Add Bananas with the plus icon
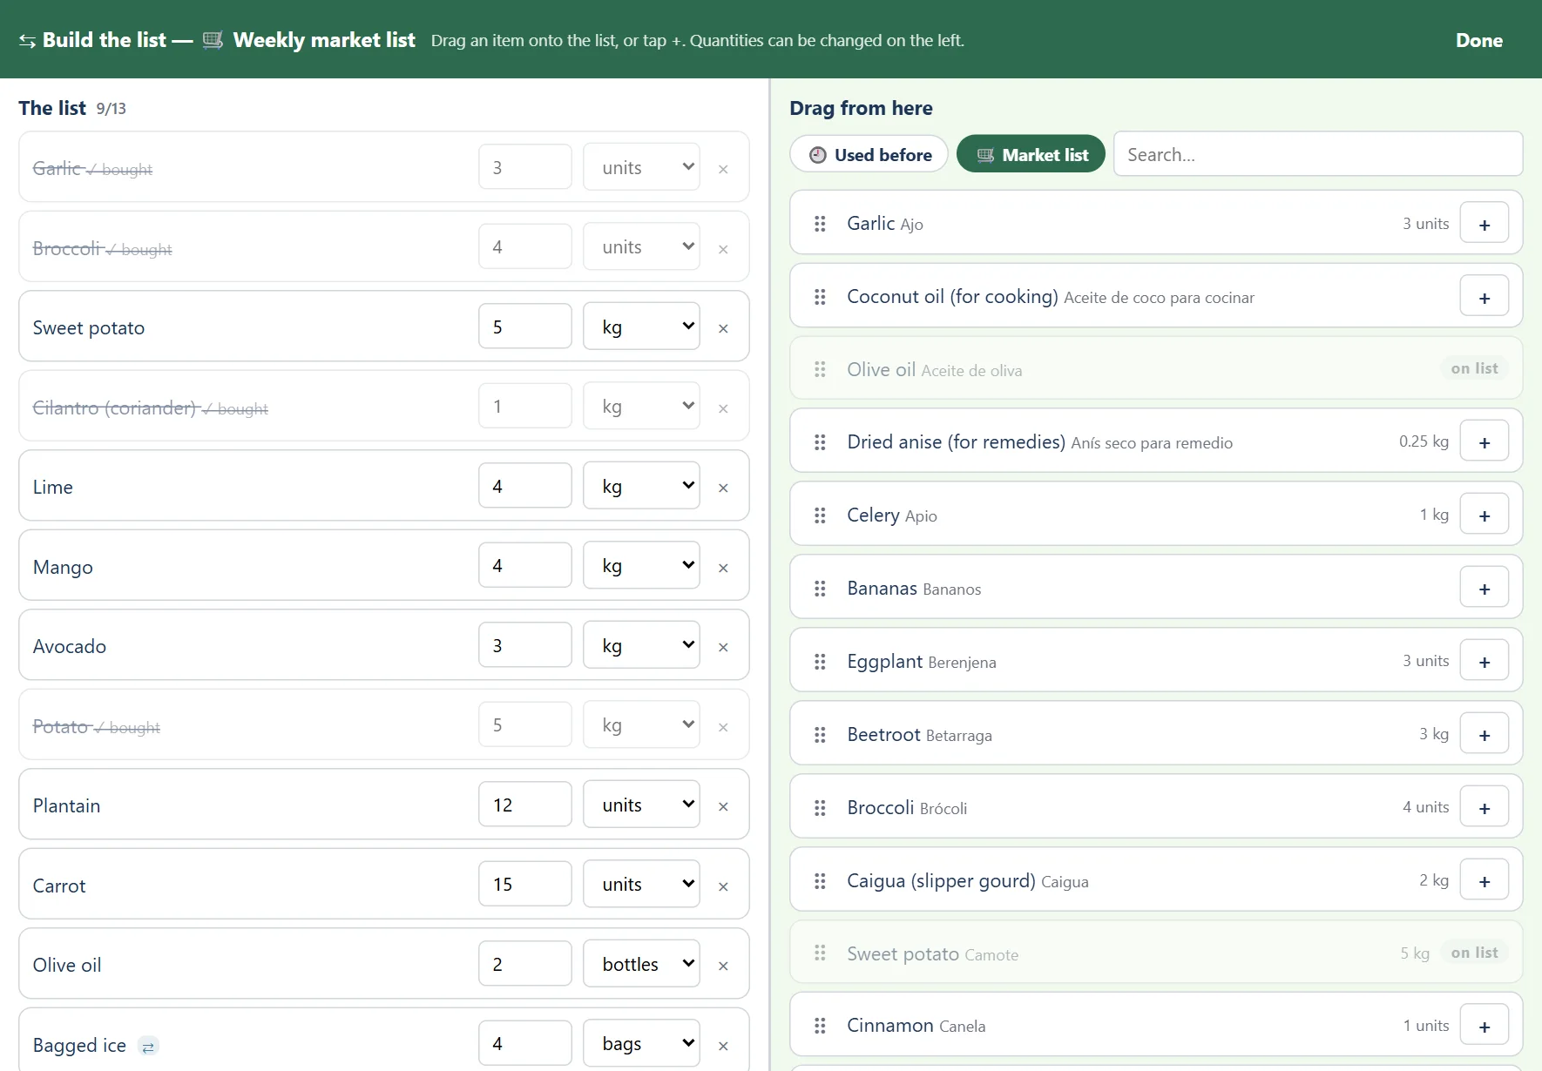This screenshot has width=1542, height=1071. [1485, 589]
